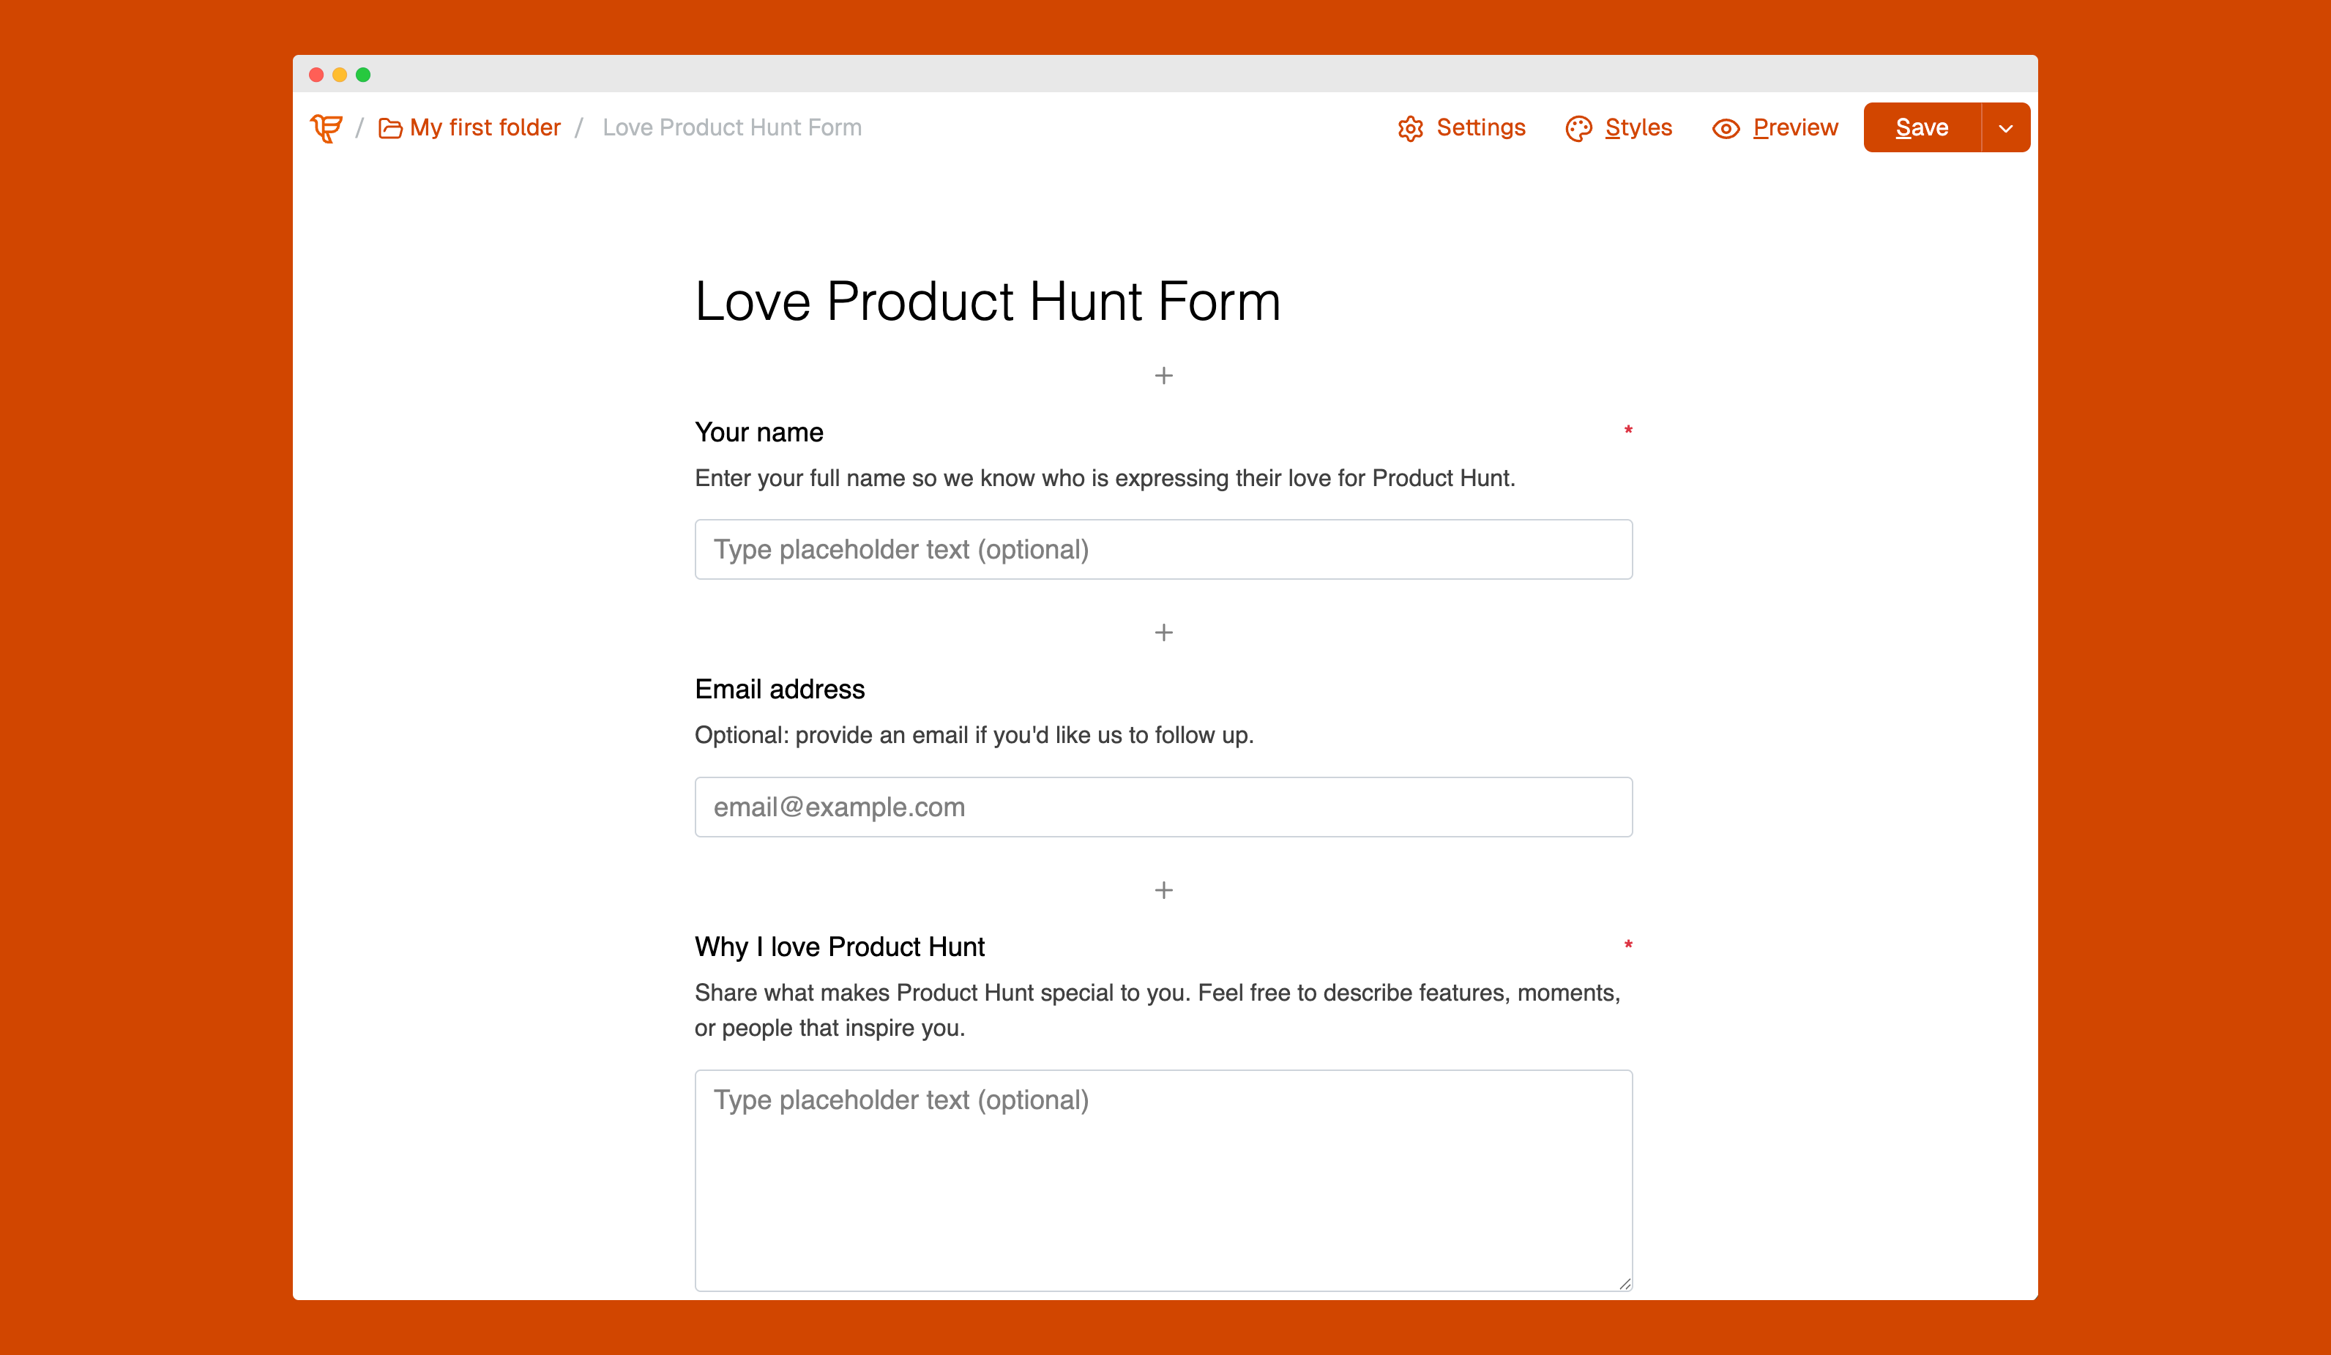Image resolution: width=2331 pixels, height=1355 pixels.
Task: Toggle required asterisk on Why I love
Action: point(1628,945)
